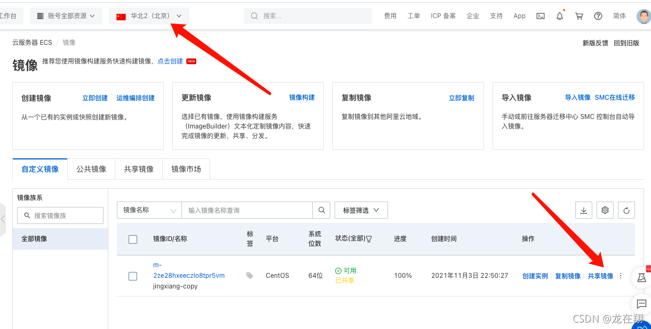Click creation time 2021年11月3日 22:50:27
The height and width of the screenshot is (329, 651).
click(x=470, y=276)
